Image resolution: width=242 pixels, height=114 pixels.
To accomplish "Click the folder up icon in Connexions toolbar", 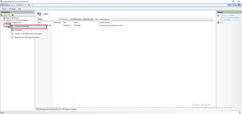I will [9, 15].
